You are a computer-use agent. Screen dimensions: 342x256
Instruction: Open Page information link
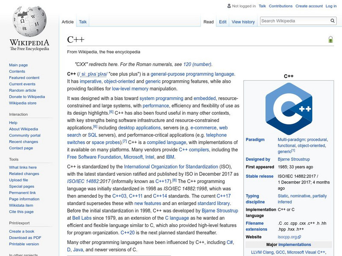tap(24, 199)
